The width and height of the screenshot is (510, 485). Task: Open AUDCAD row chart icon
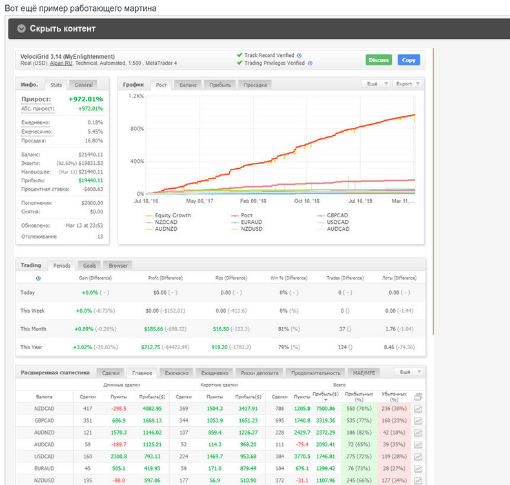coord(418,445)
